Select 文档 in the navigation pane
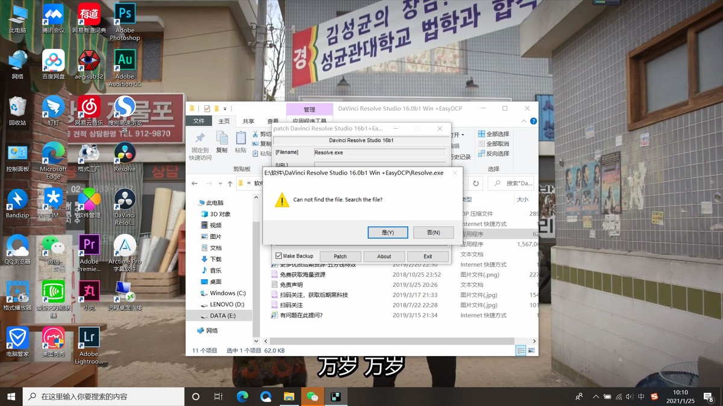Screen dimensions: 723x406 (215, 248)
